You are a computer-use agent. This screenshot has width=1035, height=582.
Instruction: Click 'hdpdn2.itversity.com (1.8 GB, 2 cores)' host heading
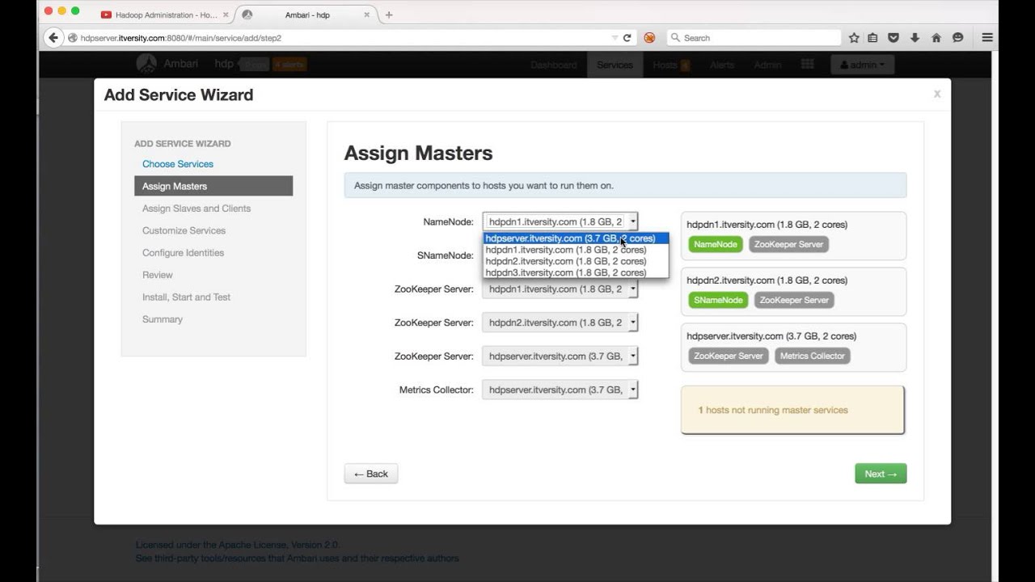(x=767, y=280)
